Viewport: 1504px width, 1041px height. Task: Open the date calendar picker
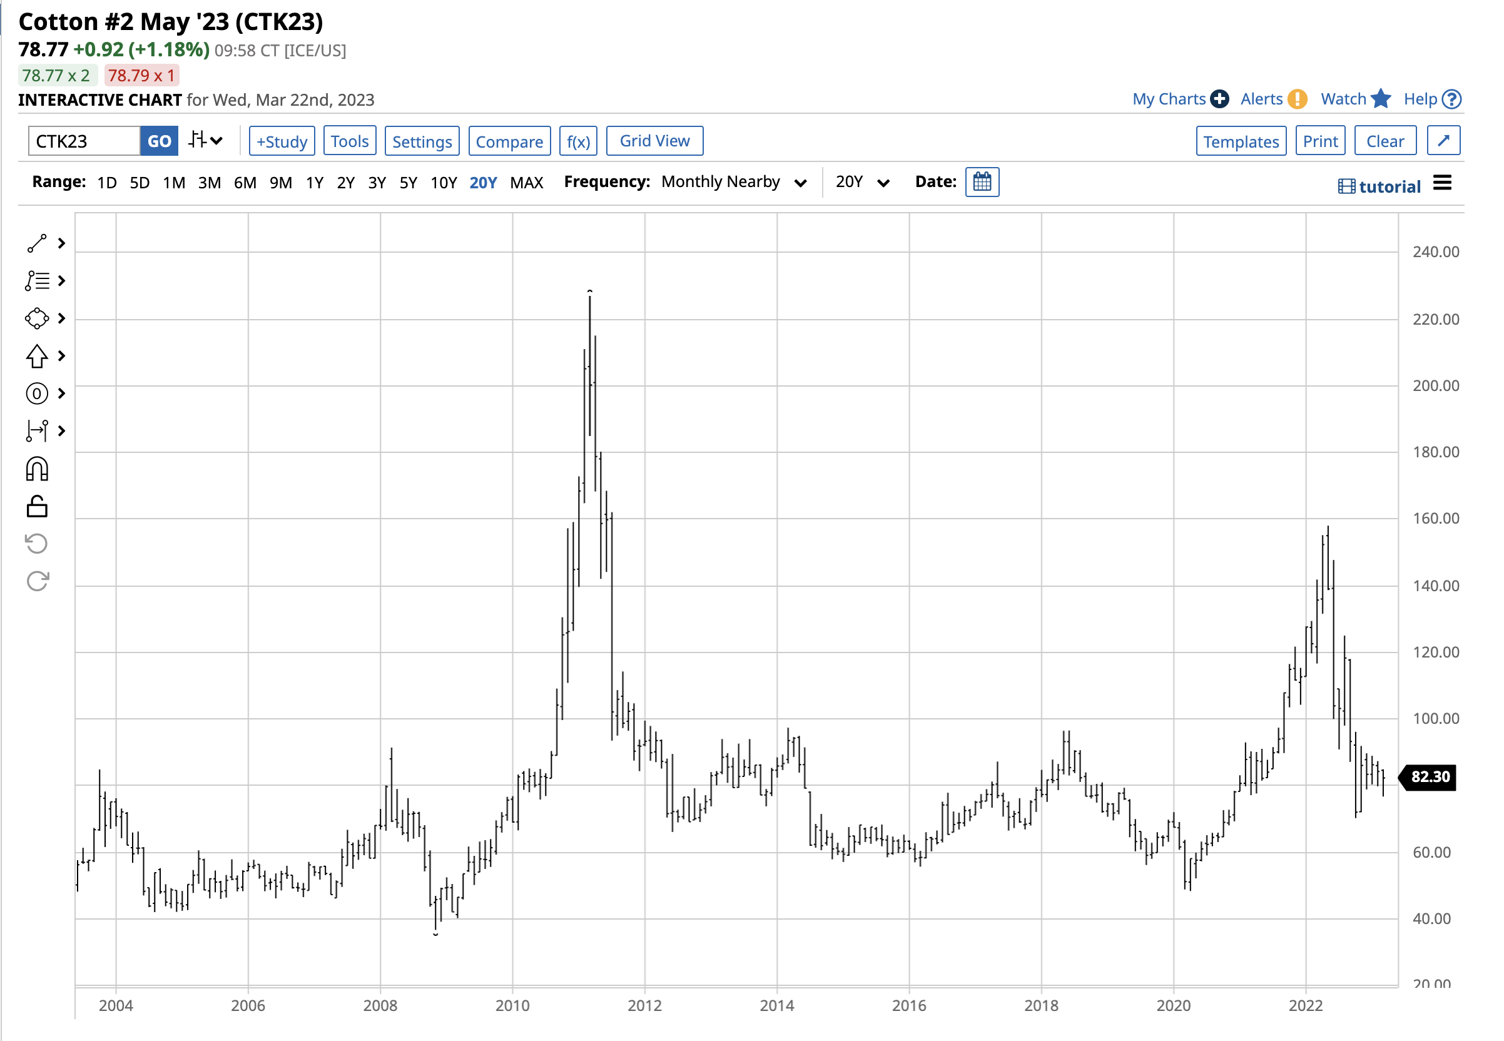click(982, 182)
